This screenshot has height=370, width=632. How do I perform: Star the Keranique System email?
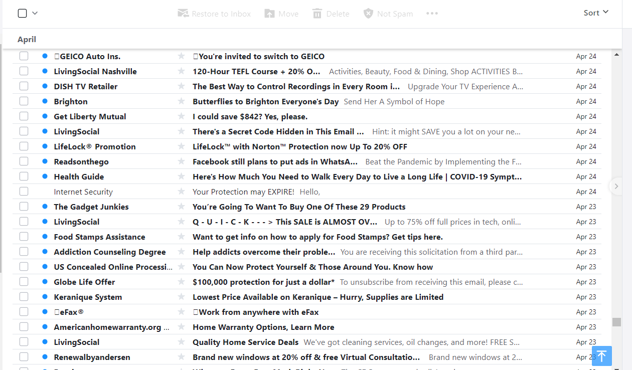[x=181, y=297]
